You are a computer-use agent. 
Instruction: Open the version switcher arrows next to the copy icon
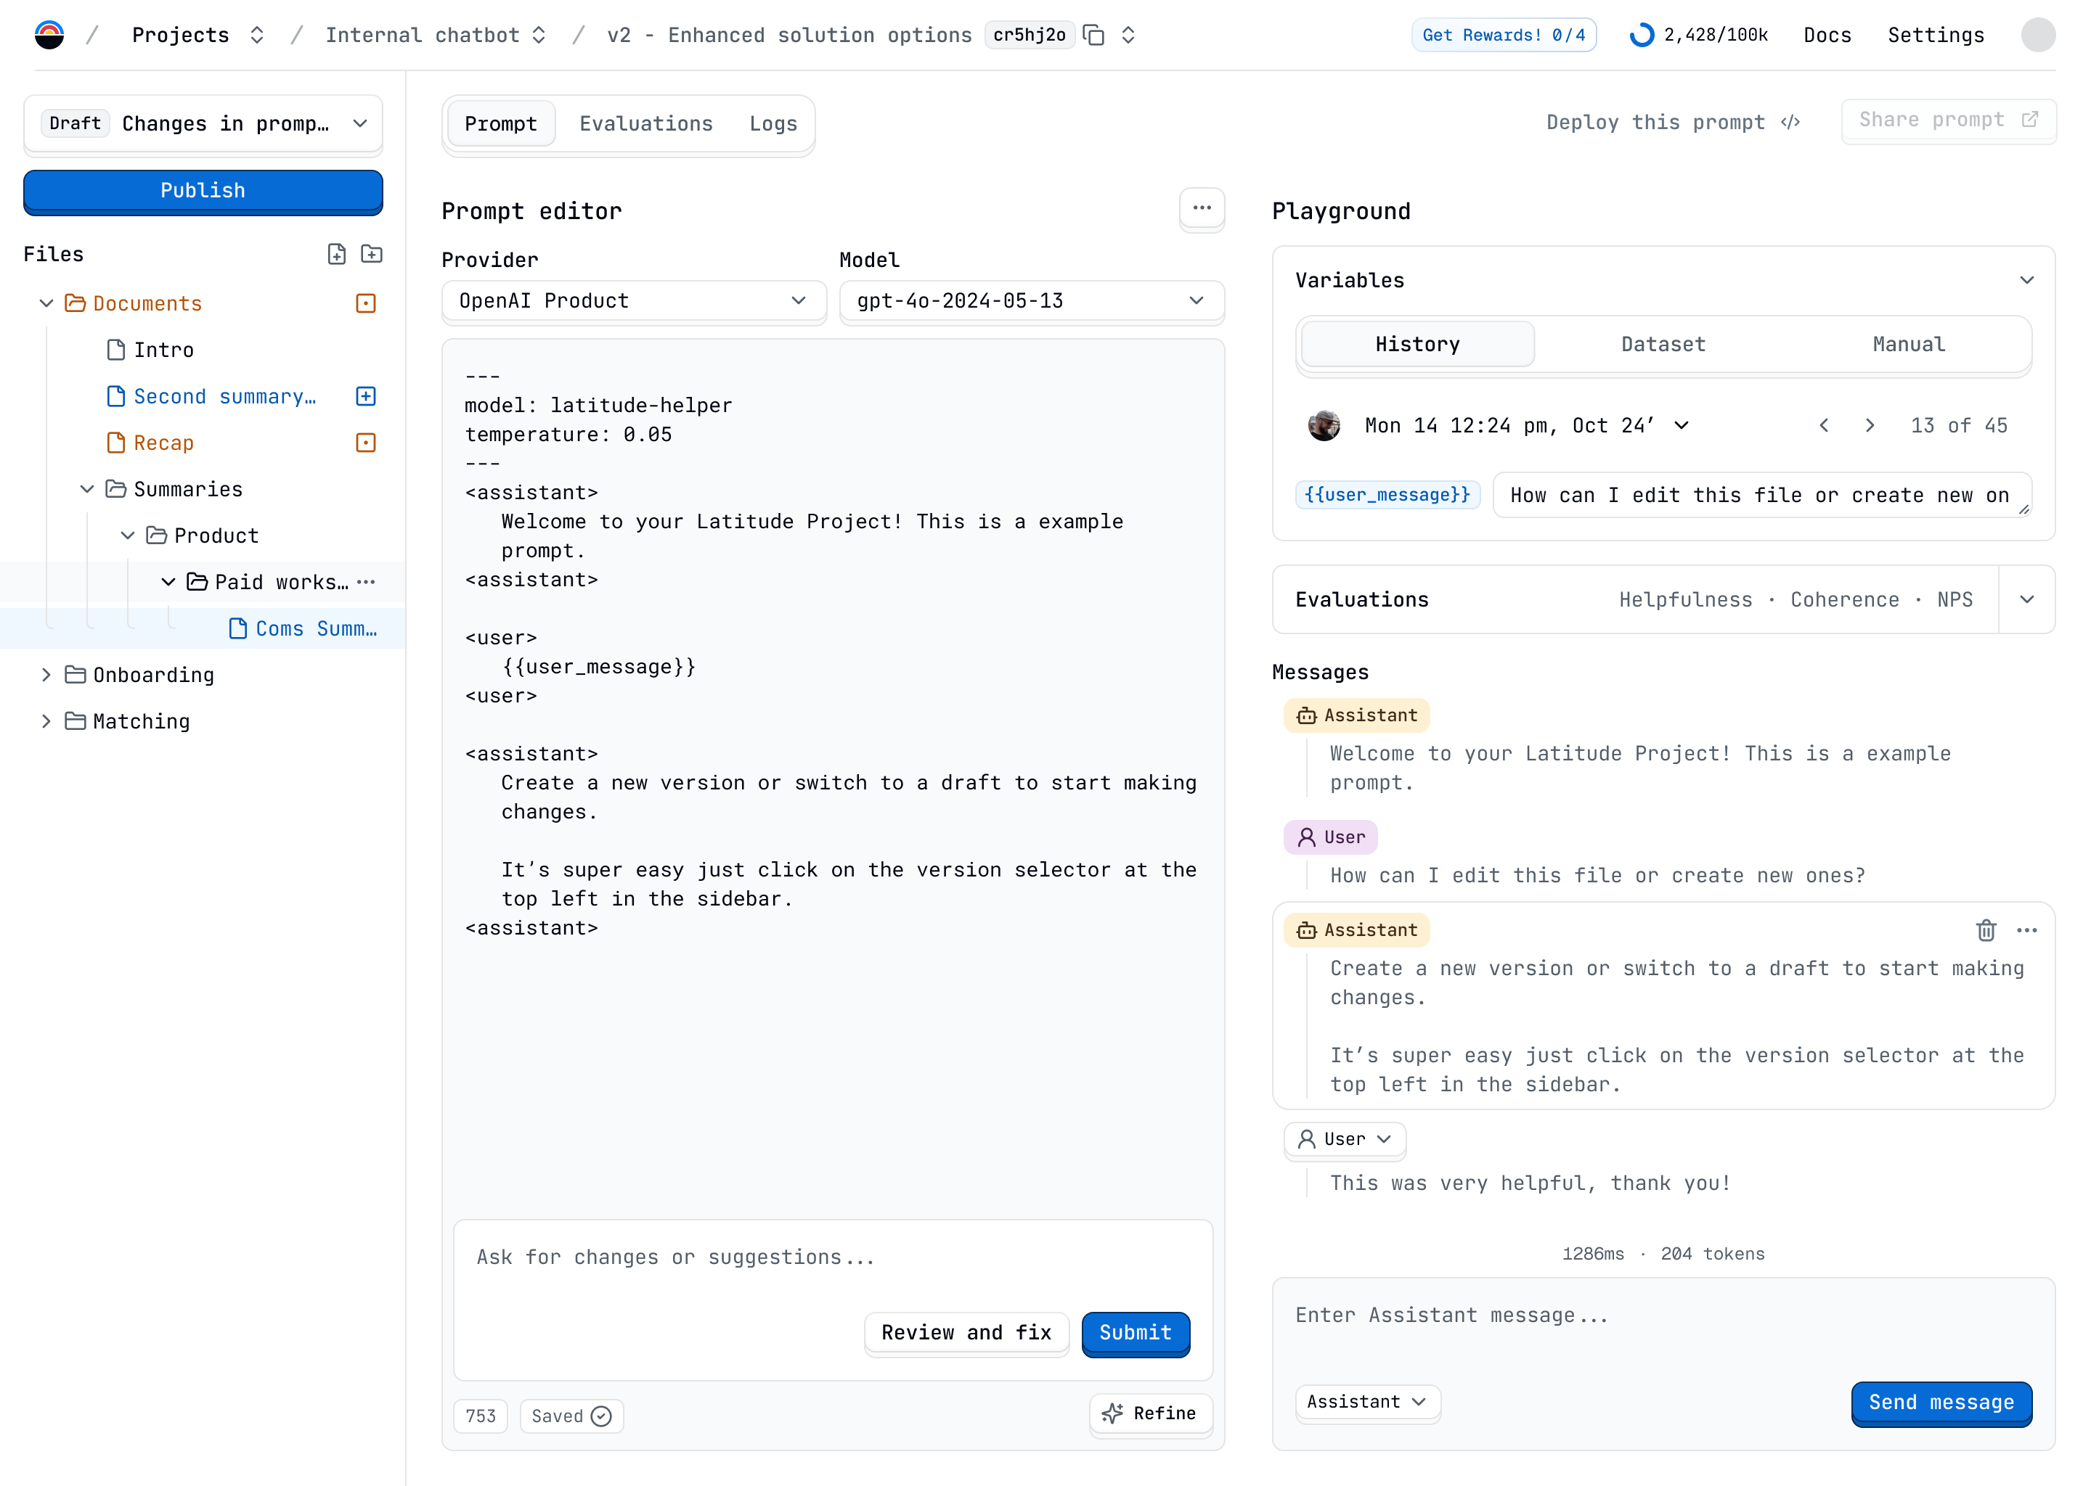(1128, 35)
